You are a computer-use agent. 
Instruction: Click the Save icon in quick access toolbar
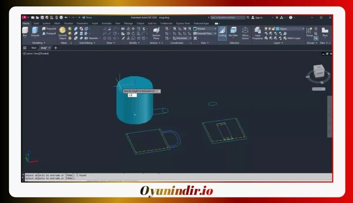coord(42,17)
